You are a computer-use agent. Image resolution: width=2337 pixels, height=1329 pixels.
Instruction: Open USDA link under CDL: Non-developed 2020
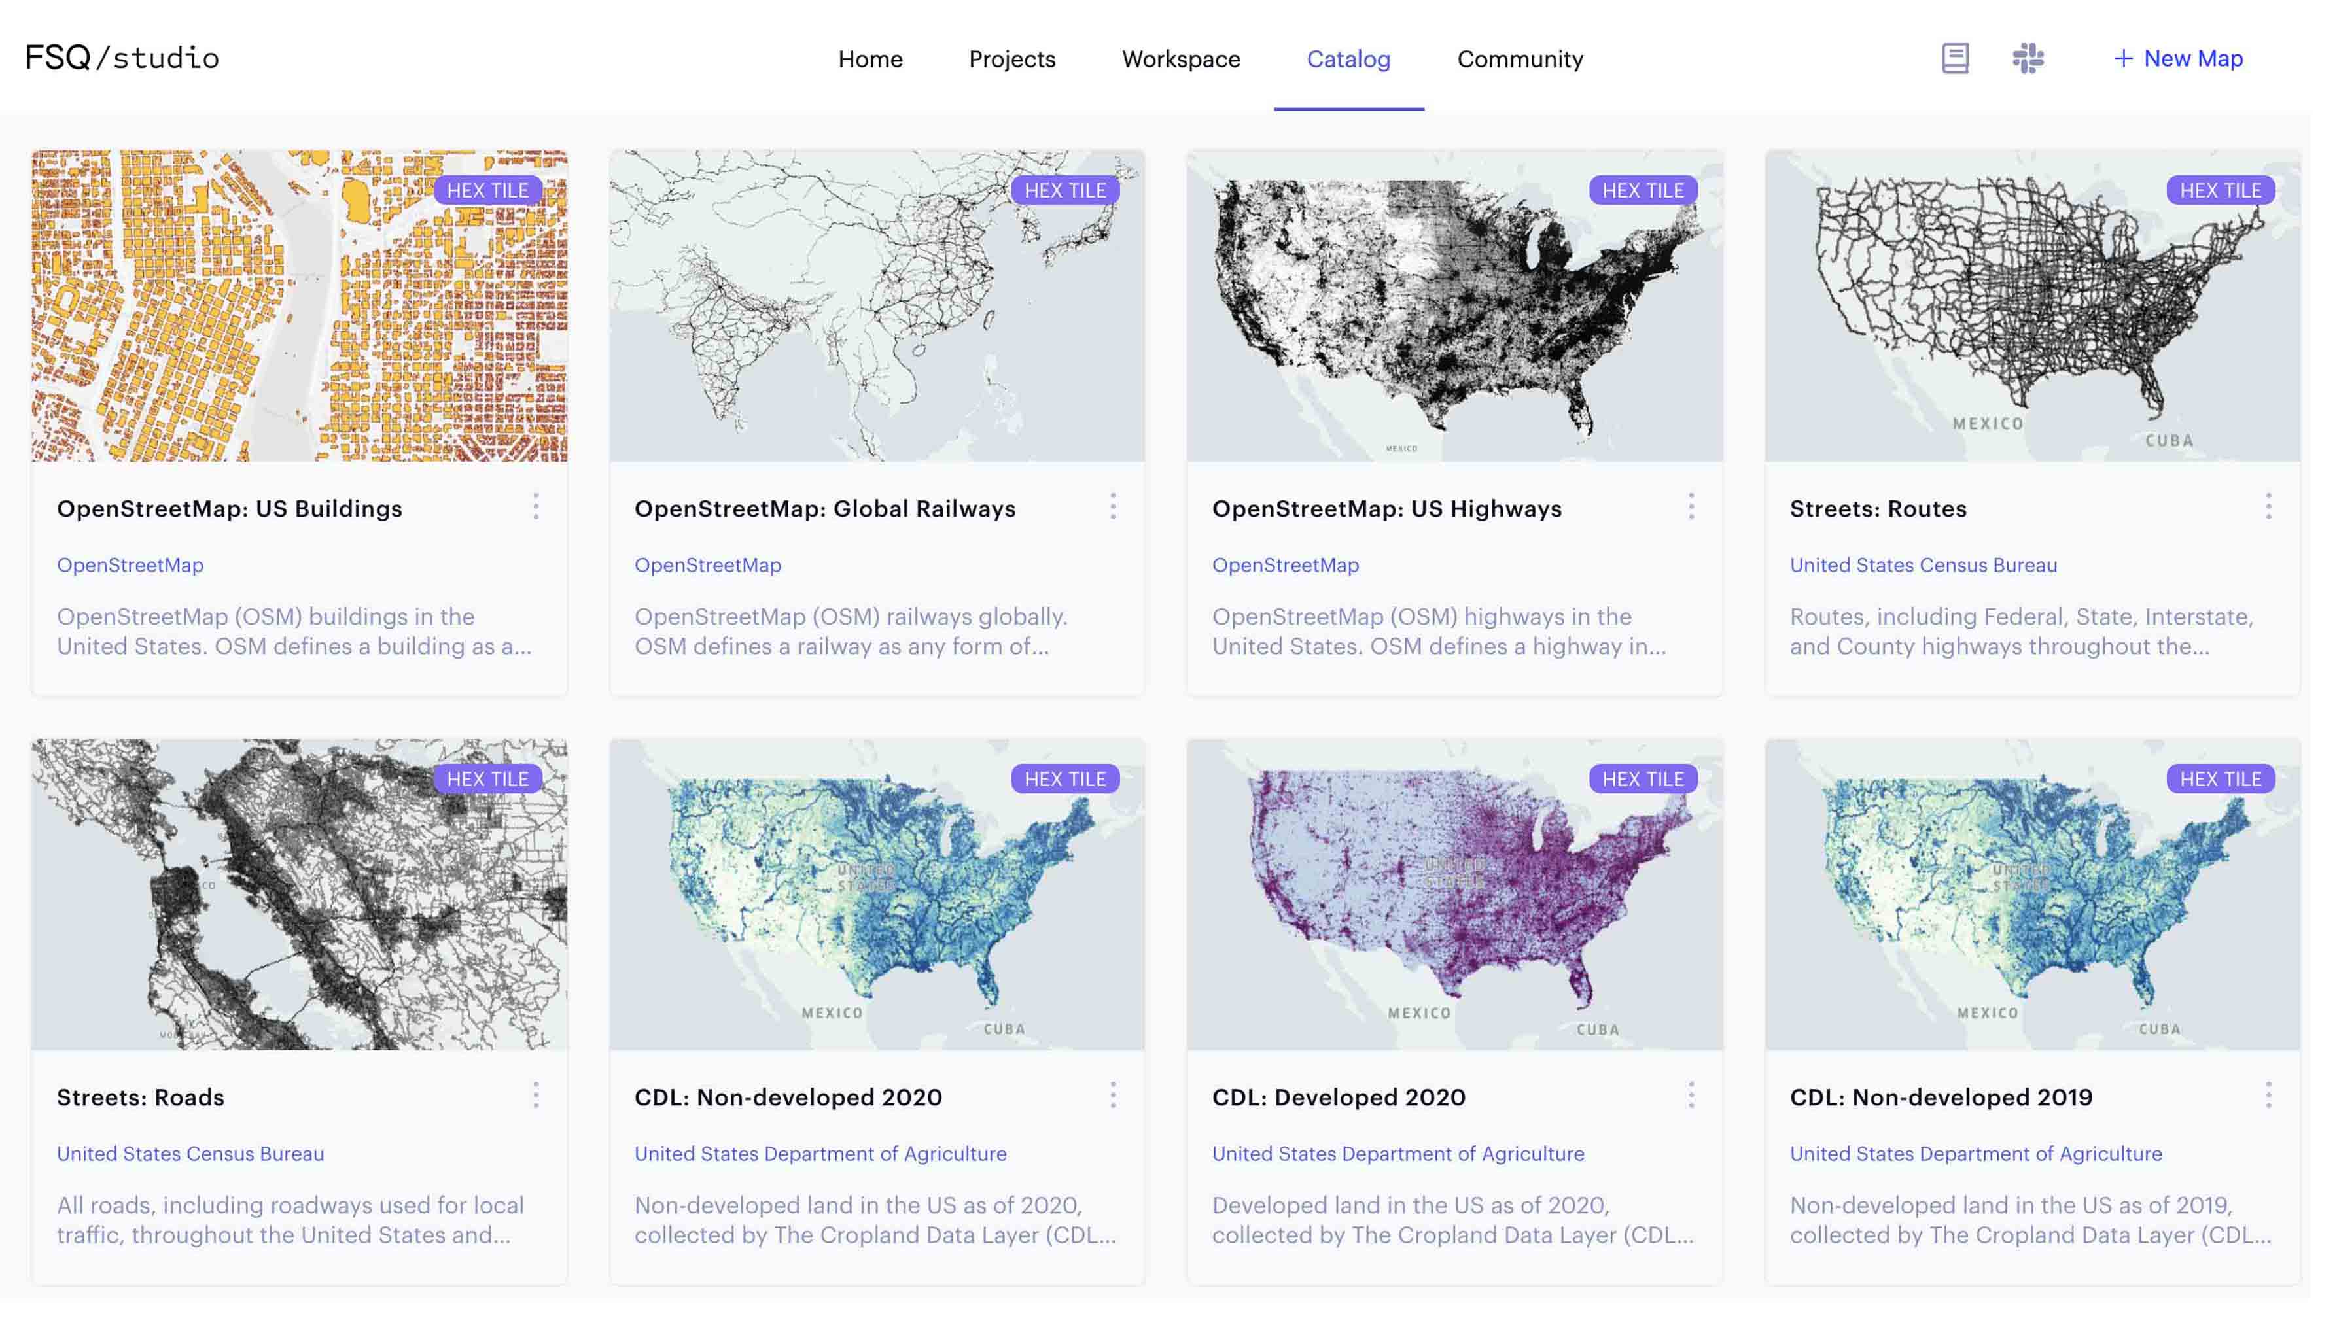click(820, 1154)
